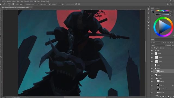Click the layer Opacidad field in Layers panel
The height and width of the screenshot is (98, 174).
click(173, 45)
